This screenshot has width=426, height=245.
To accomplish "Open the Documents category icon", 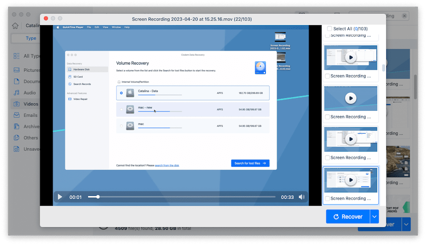I will click(17, 81).
